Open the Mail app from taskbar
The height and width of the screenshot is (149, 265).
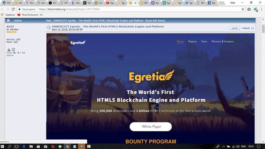[x=46, y=147]
